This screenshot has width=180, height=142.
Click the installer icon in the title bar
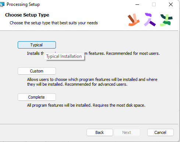pos(2,4)
